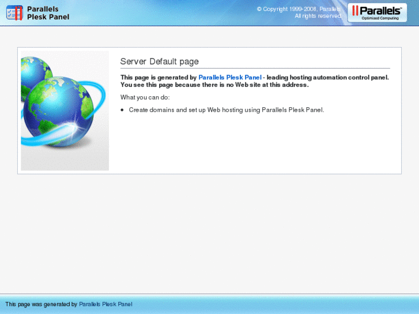Click 'You see this page because' sentence

[x=214, y=85]
